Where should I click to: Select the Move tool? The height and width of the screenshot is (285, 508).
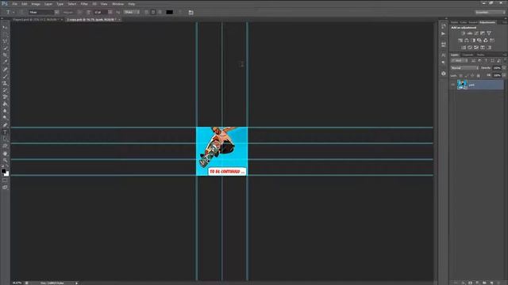click(x=5, y=27)
